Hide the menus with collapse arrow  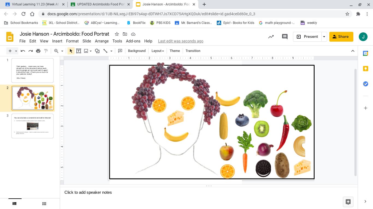click(353, 51)
